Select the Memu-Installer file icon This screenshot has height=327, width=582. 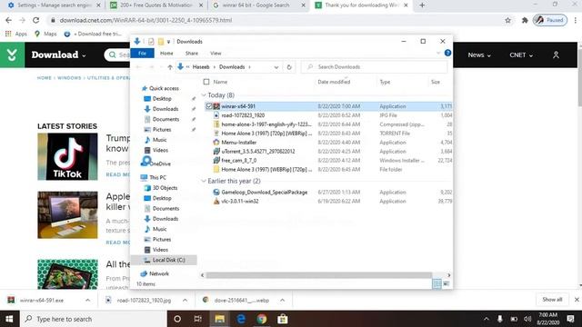216,143
